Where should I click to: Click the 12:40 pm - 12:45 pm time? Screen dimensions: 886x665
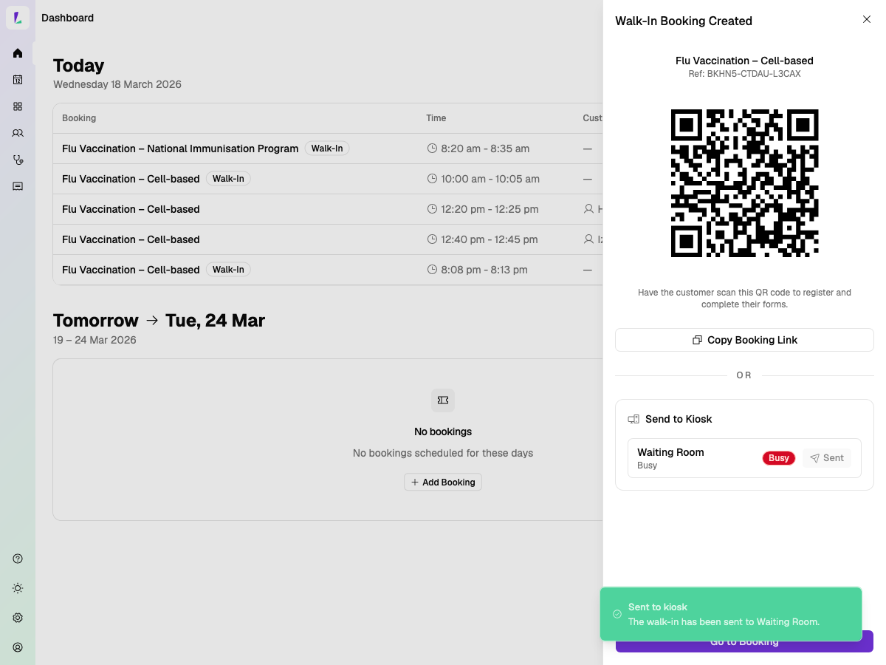coord(490,239)
